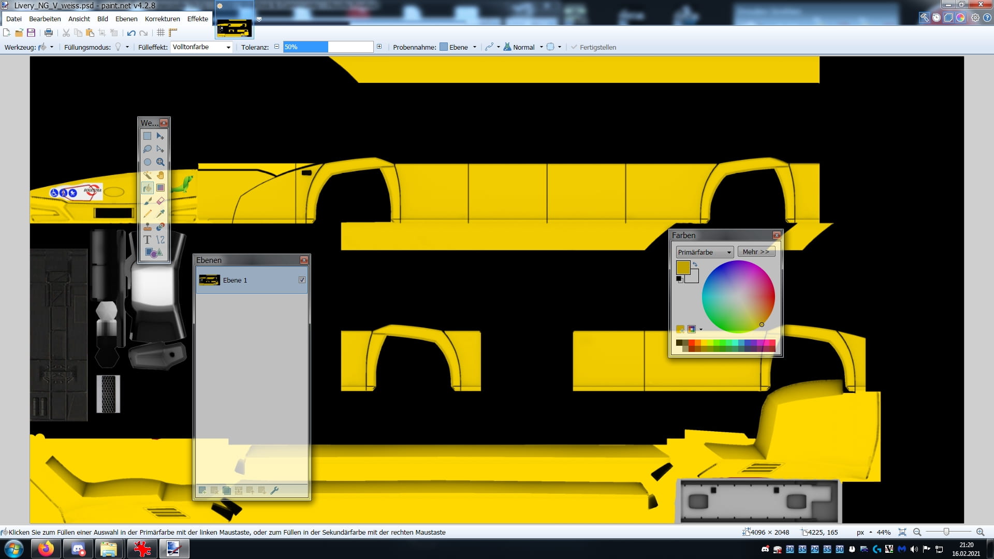Select the Magic Wand tool
This screenshot has height=559, width=994.
coord(148,175)
